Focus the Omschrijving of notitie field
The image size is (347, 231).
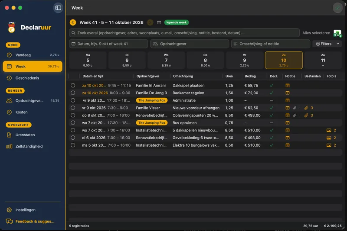coord(270,44)
